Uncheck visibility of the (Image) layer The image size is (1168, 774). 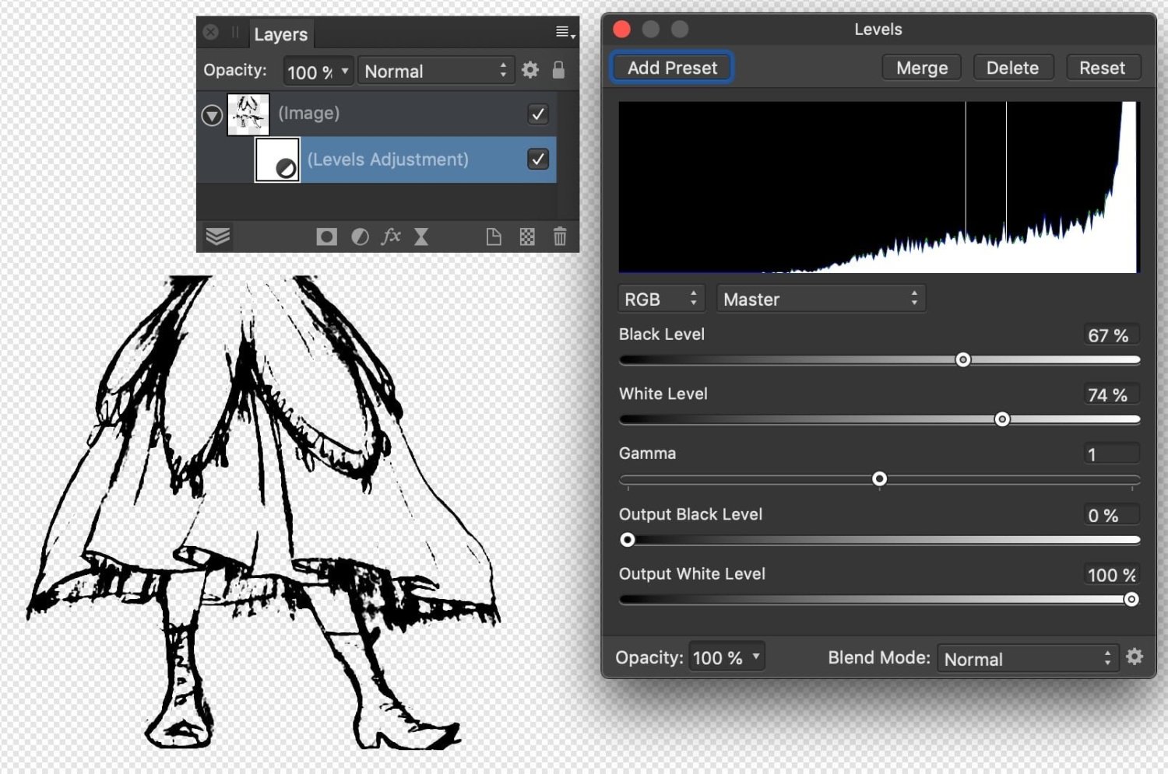[538, 114]
